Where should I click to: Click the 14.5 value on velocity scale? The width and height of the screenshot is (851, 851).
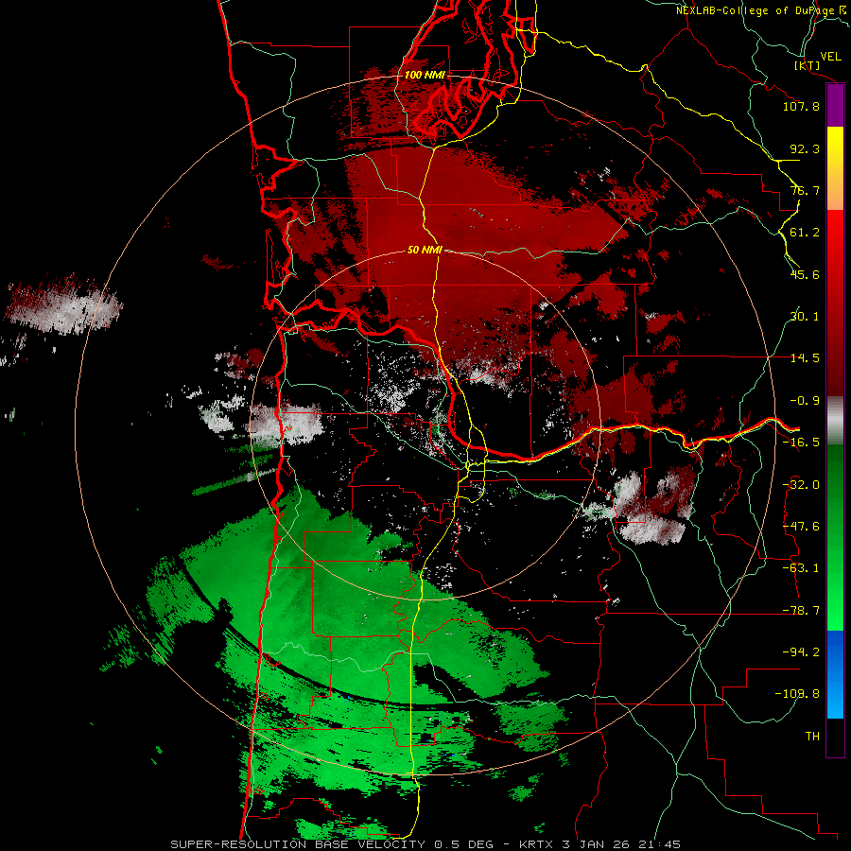pyautogui.click(x=805, y=358)
